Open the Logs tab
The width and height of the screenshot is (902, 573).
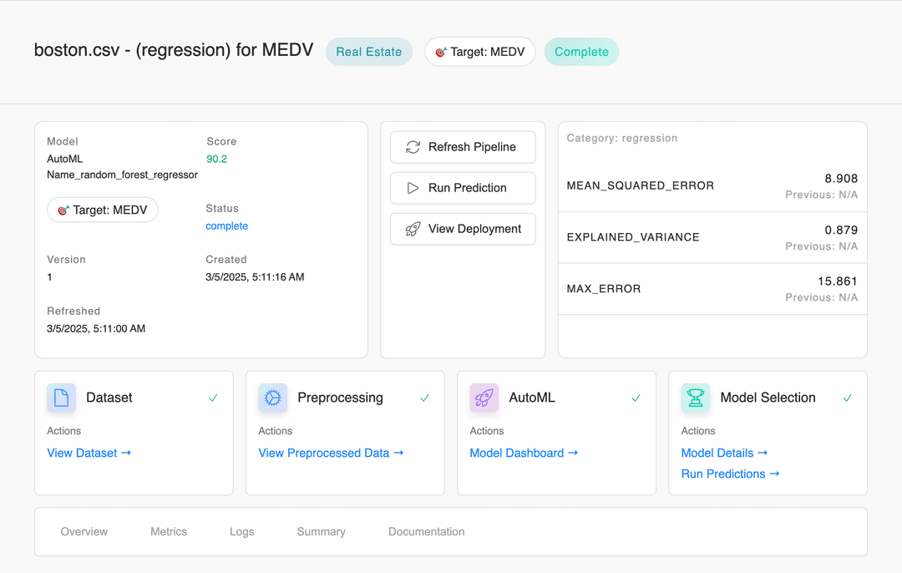[x=241, y=531]
